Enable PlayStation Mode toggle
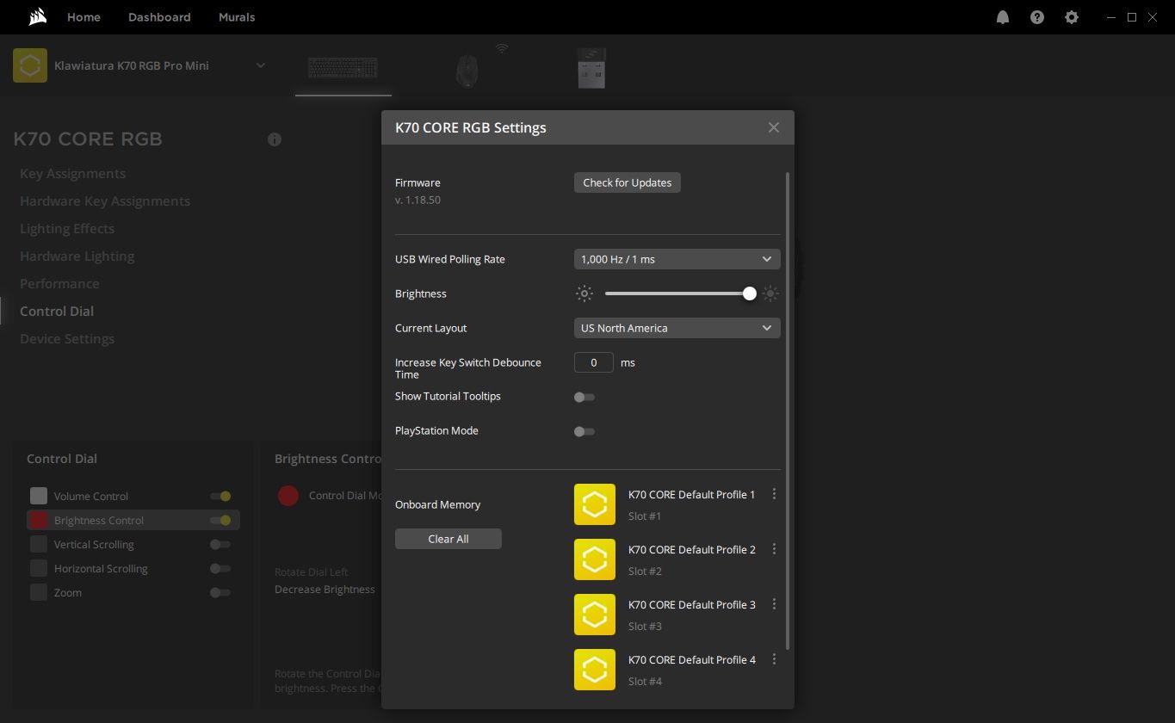The width and height of the screenshot is (1175, 723). click(x=584, y=431)
